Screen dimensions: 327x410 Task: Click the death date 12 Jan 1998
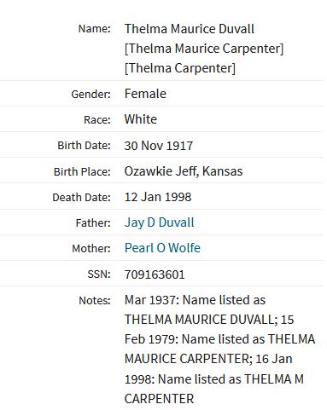pyautogui.click(x=158, y=197)
